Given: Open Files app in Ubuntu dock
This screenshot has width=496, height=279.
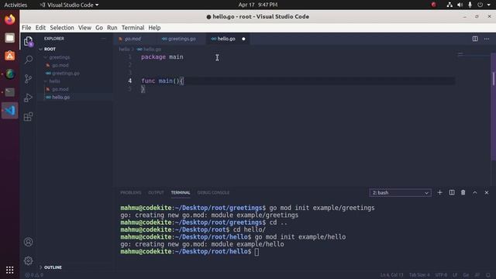Looking at the screenshot, I should (10, 38).
